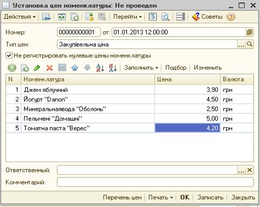Click the create-based-on toolbar icon
Image resolution: width=260 pixels, height=207 pixels.
click(x=89, y=17)
